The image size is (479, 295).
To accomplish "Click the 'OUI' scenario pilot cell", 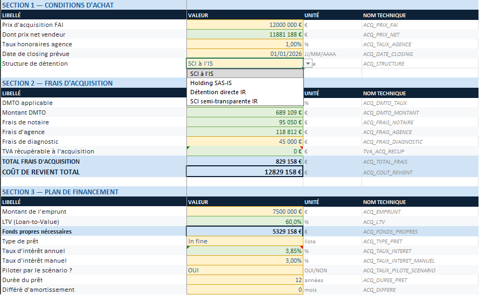I will coord(245,271).
